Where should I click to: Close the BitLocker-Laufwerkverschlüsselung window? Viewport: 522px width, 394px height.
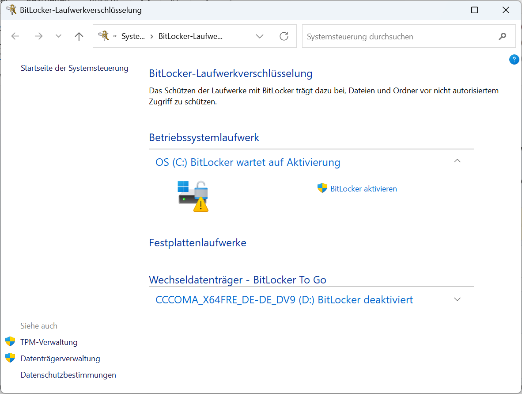tap(506, 10)
